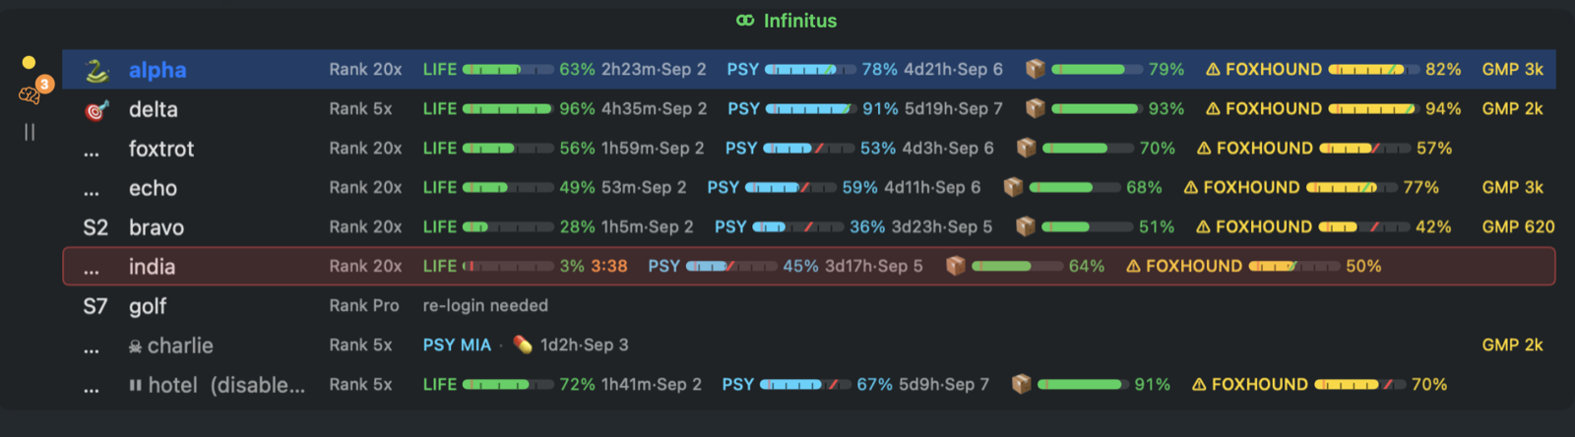
Task: Click delta's 'GMP 2k' value
Action: click(1513, 108)
